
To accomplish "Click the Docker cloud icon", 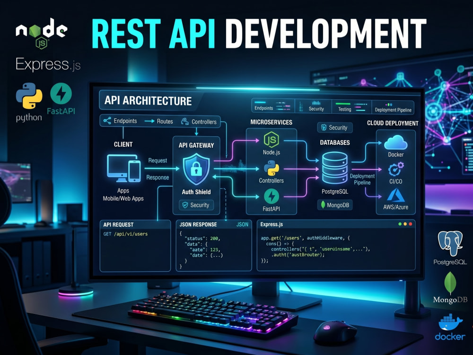I will pyautogui.click(x=395, y=142).
